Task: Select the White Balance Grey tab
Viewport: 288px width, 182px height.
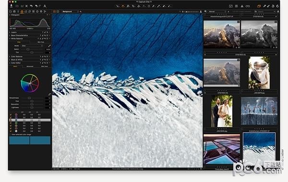Action: [x=19, y=42]
